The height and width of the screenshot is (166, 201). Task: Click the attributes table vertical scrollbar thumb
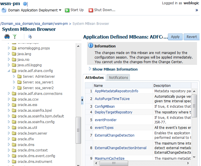(194, 106)
